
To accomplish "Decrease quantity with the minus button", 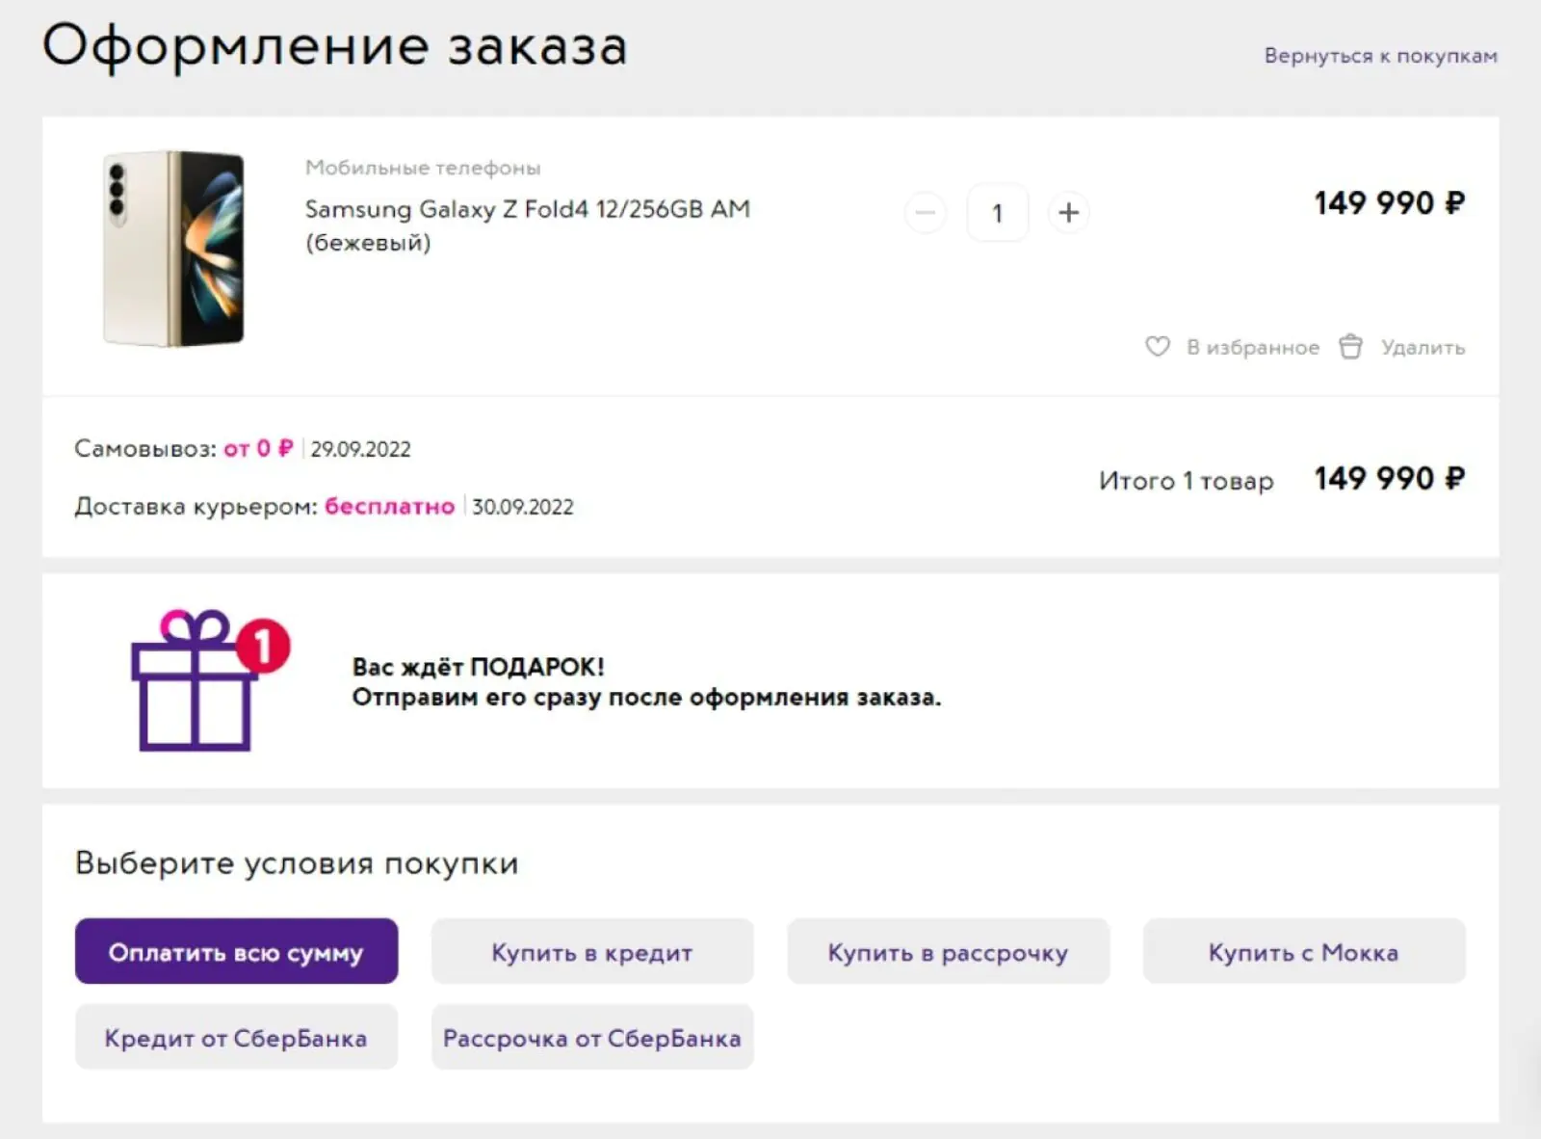I will click(x=926, y=213).
